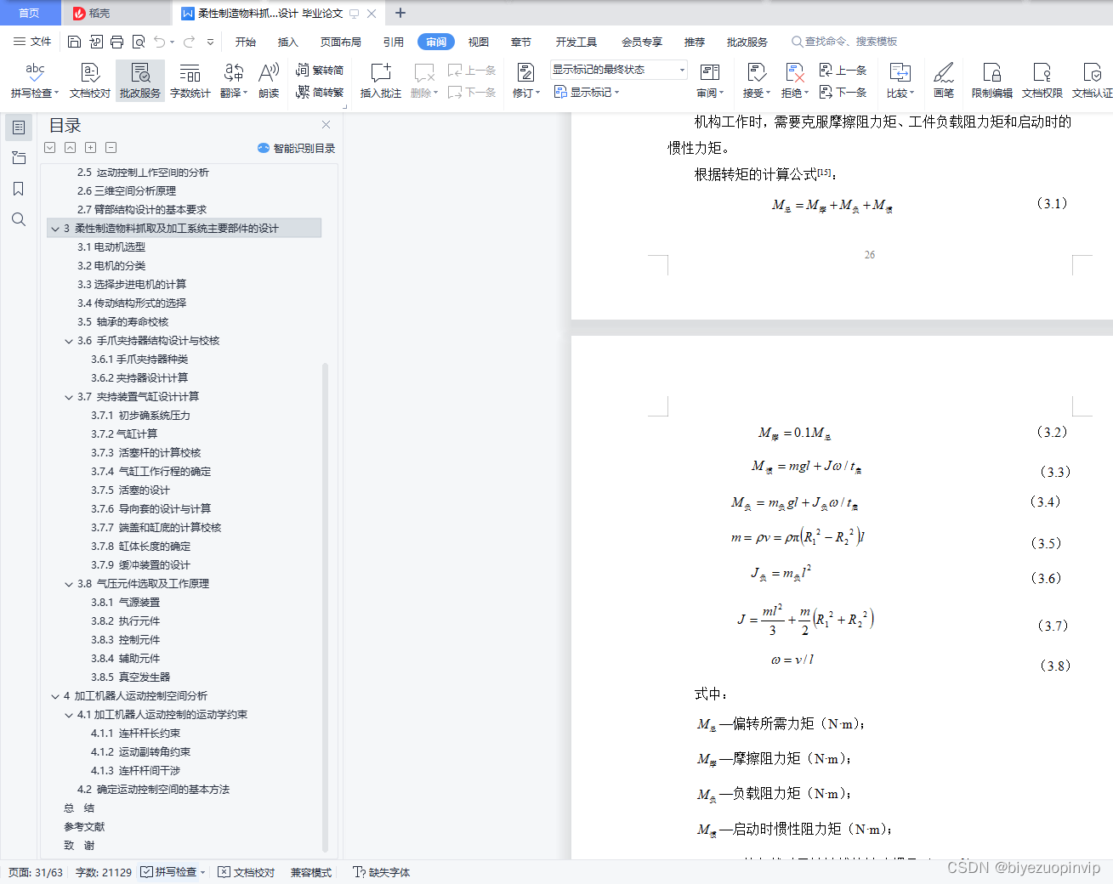Click word count 字数: 21129 in status bar
1113x884 pixels.
click(x=104, y=872)
